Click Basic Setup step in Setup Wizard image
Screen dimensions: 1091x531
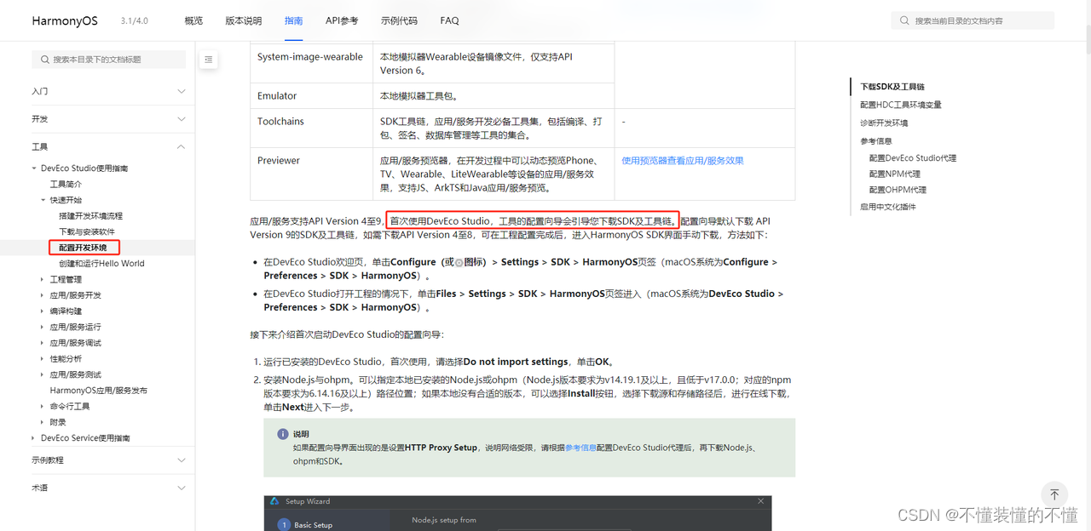305,525
